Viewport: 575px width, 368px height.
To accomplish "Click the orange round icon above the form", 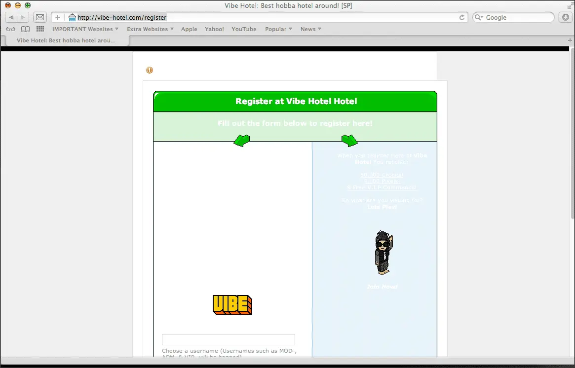I will 149,70.
